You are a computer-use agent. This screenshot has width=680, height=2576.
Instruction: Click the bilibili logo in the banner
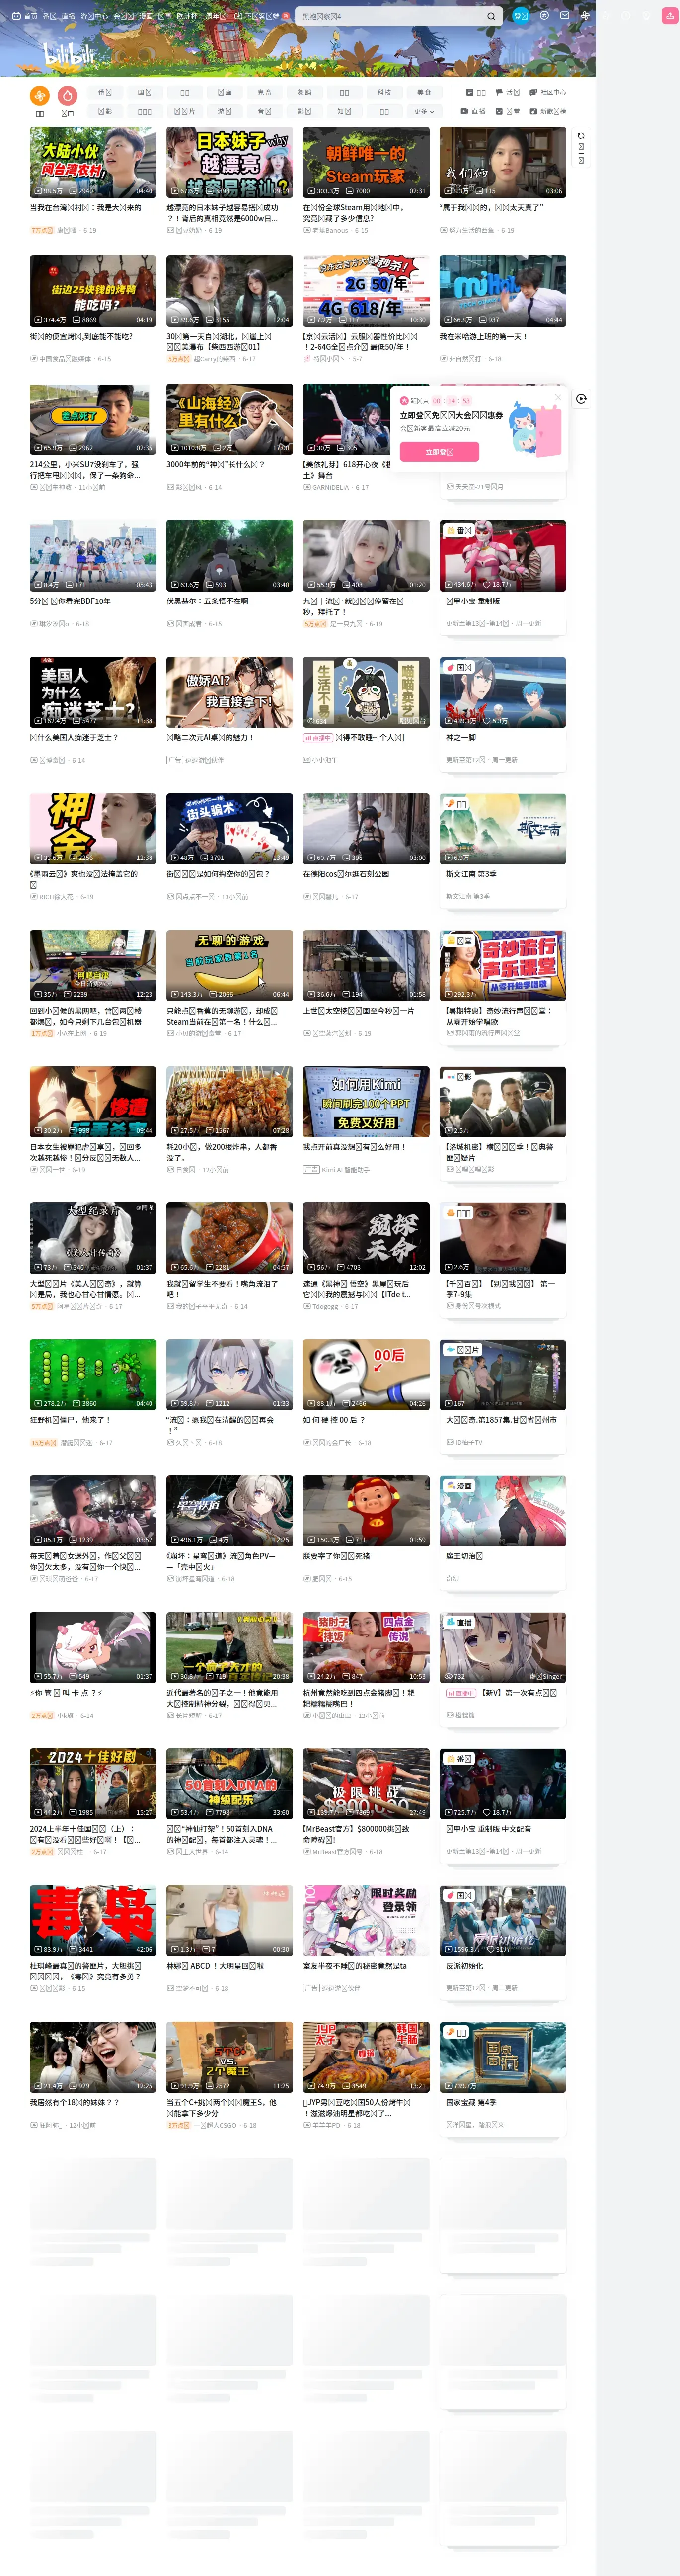click(x=68, y=54)
